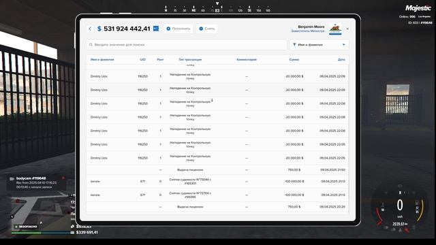This screenshot has width=436, height=245.
Task: Sort by the Тип транзакции column header
Action: (190, 59)
